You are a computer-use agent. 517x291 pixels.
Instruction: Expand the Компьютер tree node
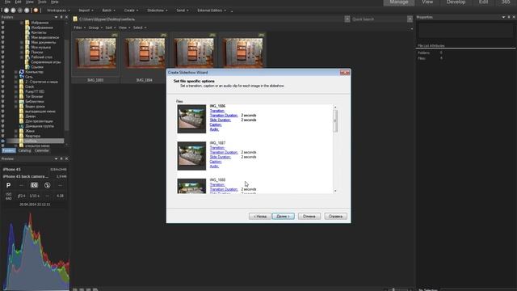pos(16,72)
